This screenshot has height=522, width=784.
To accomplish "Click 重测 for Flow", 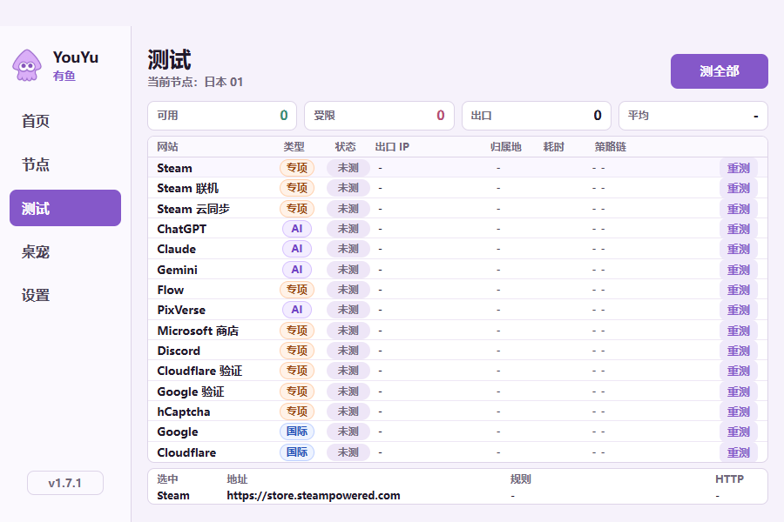I will coord(739,290).
